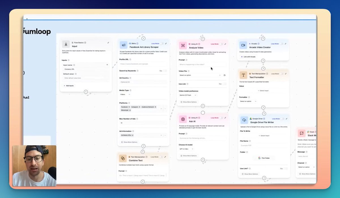Click the Combine Text linked-circles icon
This screenshot has width=340, height=198.
coord(123,158)
